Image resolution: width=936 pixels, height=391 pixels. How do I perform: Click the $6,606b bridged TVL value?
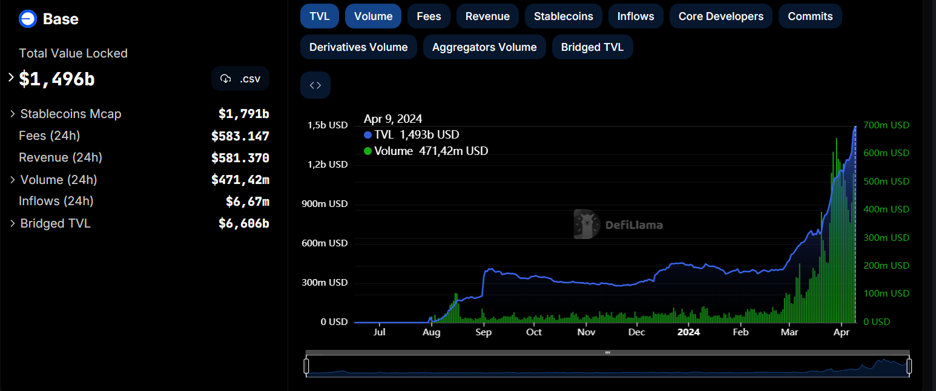244,223
